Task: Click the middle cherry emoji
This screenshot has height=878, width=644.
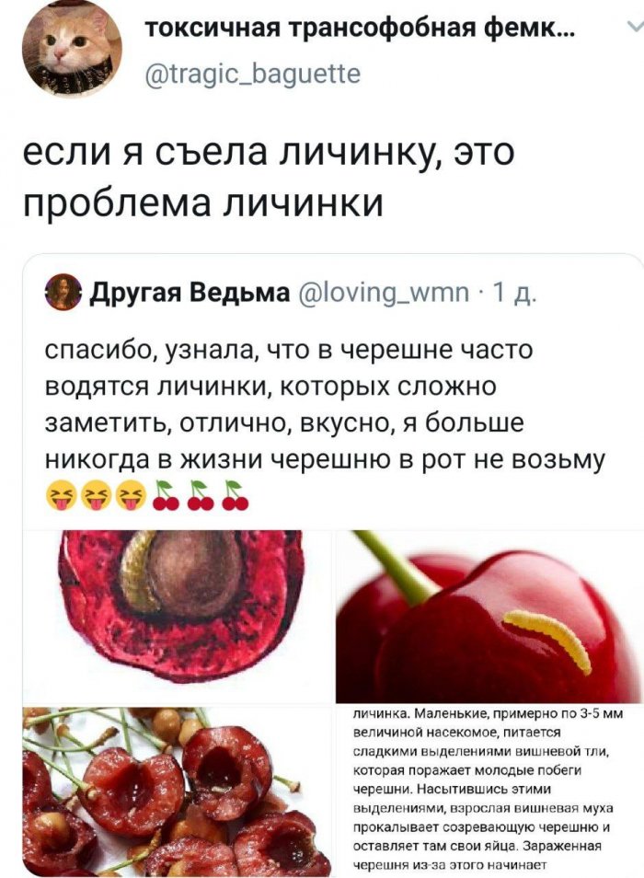Action: click(201, 495)
